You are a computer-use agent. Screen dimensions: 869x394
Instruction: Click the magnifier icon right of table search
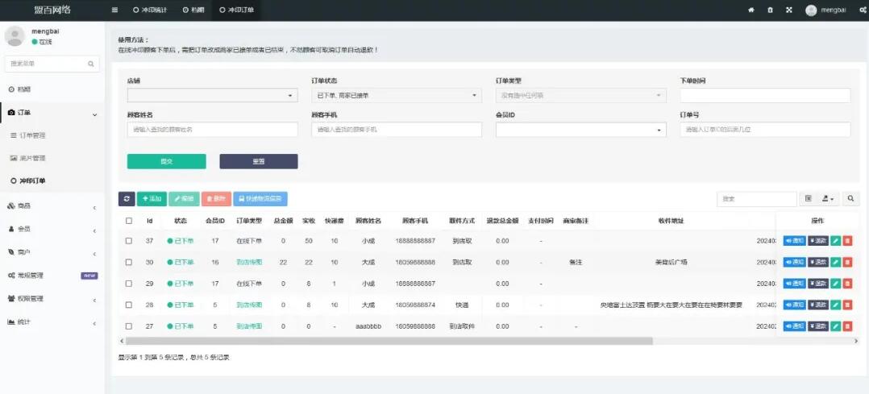click(850, 198)
